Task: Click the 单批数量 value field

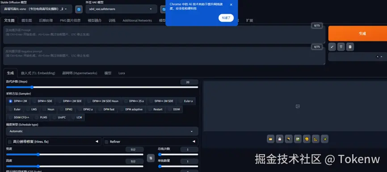Action: (189, 161)
